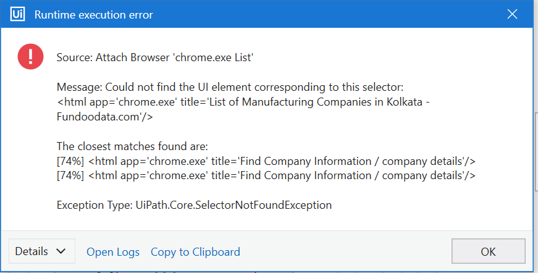Close the Runtime execution error dialog
538x273 pixels.
click(511, 14)
